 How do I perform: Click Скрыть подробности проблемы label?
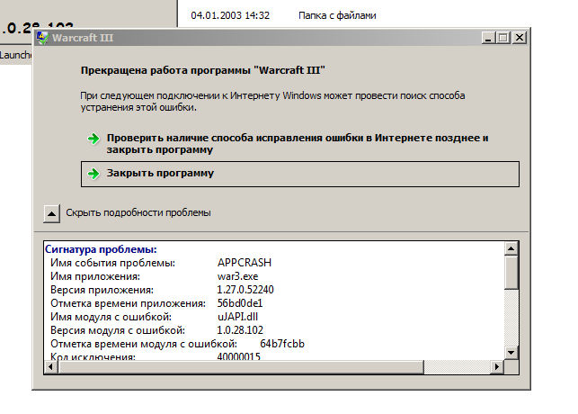pyautogui.click(x=138, y=212)
